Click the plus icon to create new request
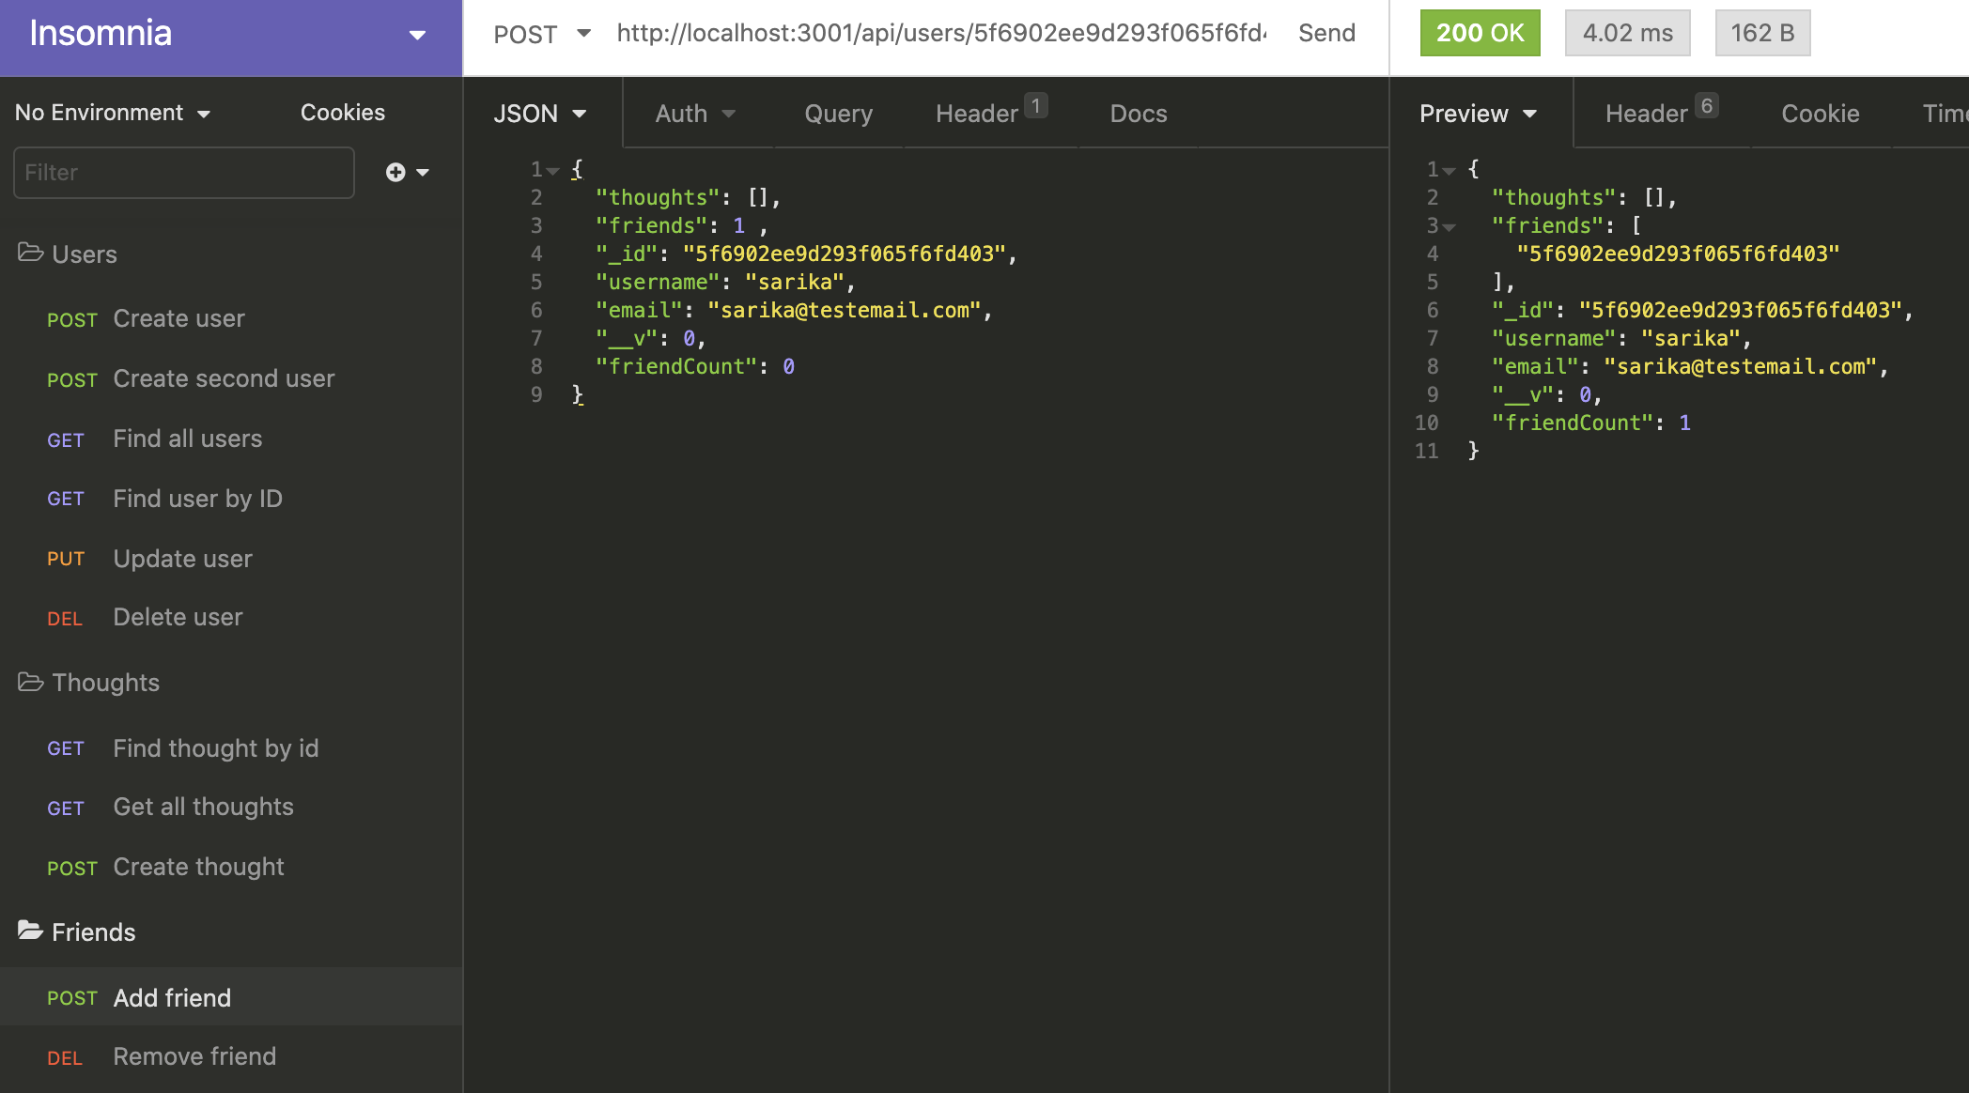The image size is (1969, 1093). (x=396, y=172)
